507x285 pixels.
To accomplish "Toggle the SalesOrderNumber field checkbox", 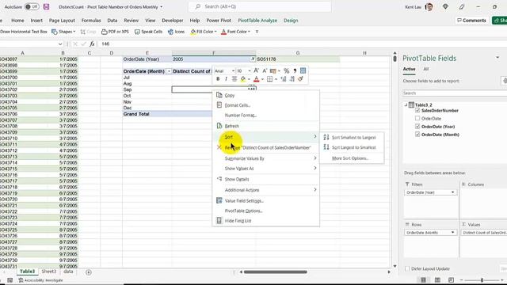I will pyautogui.click(x=417, y=111).
